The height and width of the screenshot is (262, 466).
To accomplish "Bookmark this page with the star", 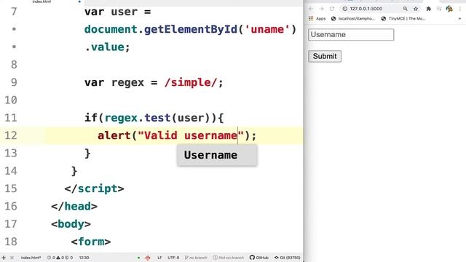I will click(x=416, y=9).
